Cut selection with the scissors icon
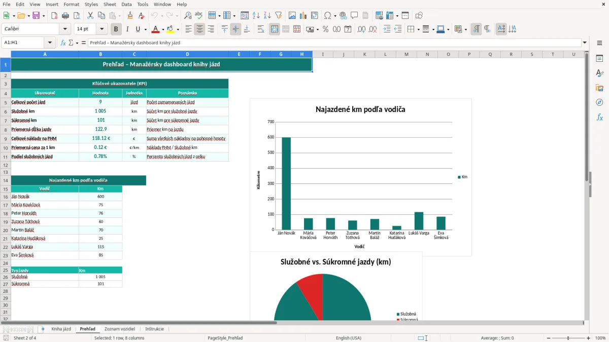 click(90, 16)
